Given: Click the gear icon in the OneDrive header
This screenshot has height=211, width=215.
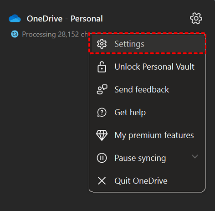Looking at the screenshot, I should click(x=196, y=19).
